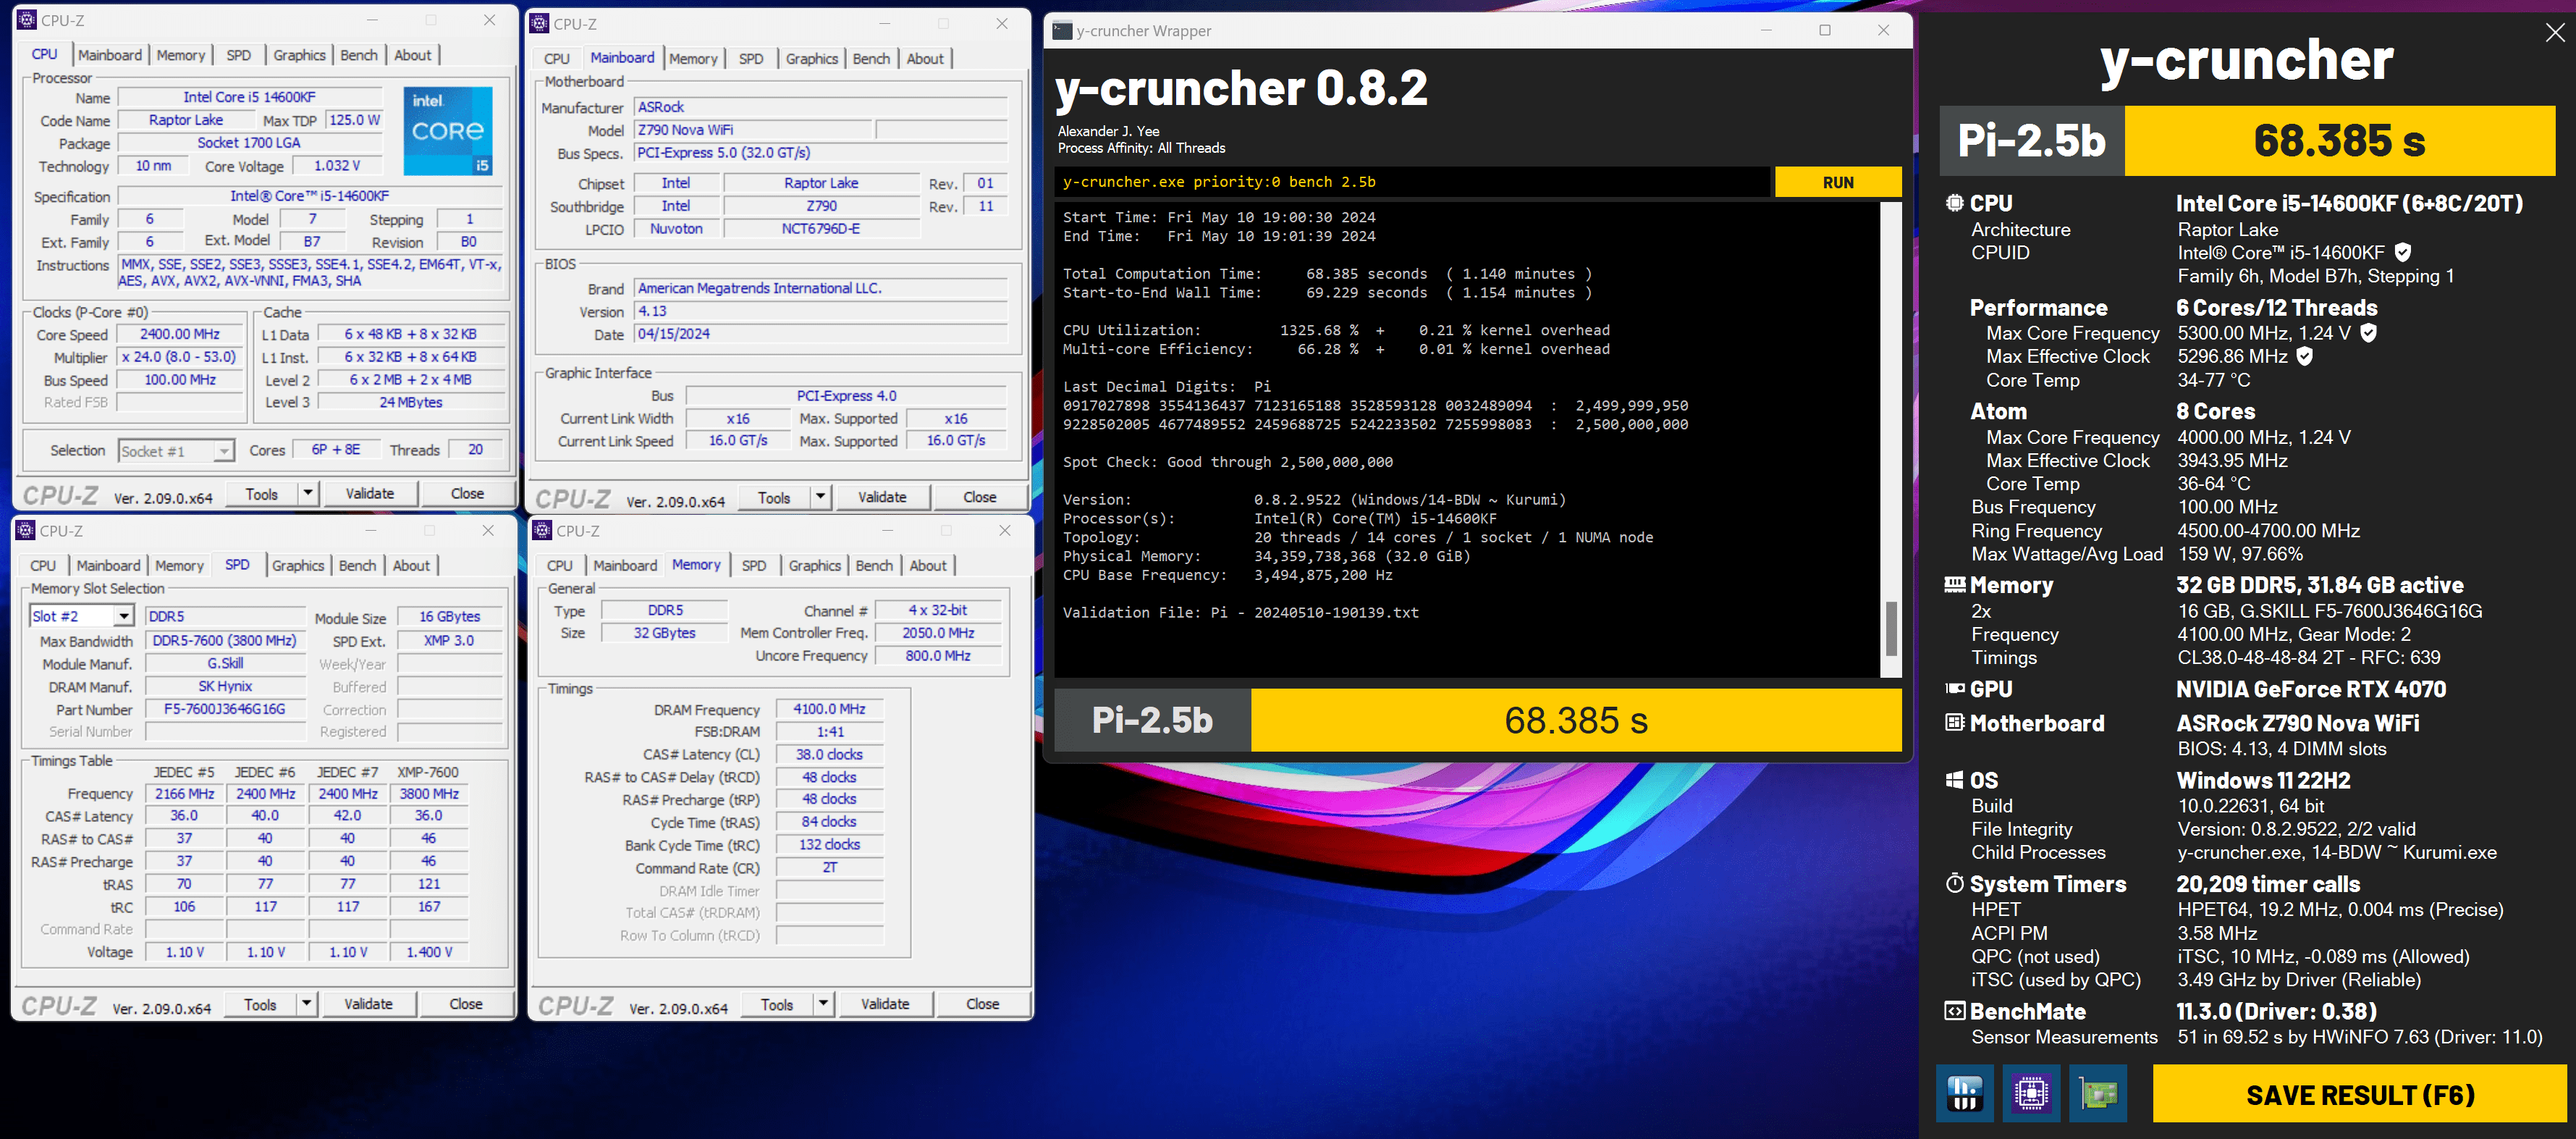This screenshot has width=2576, height=1139.
Task: Click the shield beside Max Effective Clock 5296.86
Action: (2304, 356)
